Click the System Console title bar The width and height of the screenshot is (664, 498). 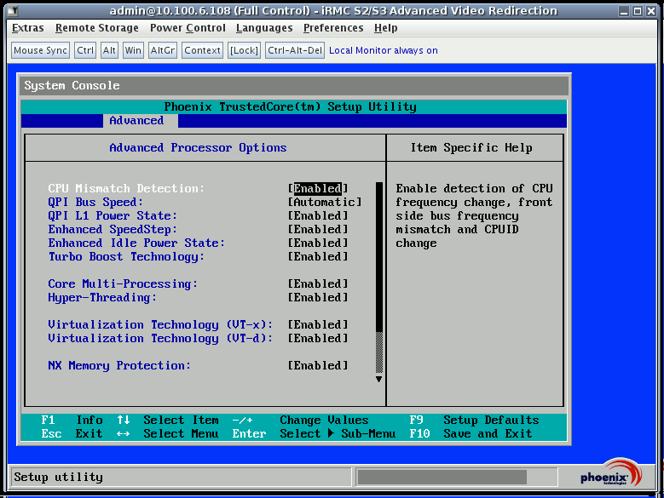(294, 85)
